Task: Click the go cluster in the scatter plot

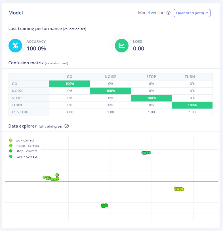Action: point(179,189)
